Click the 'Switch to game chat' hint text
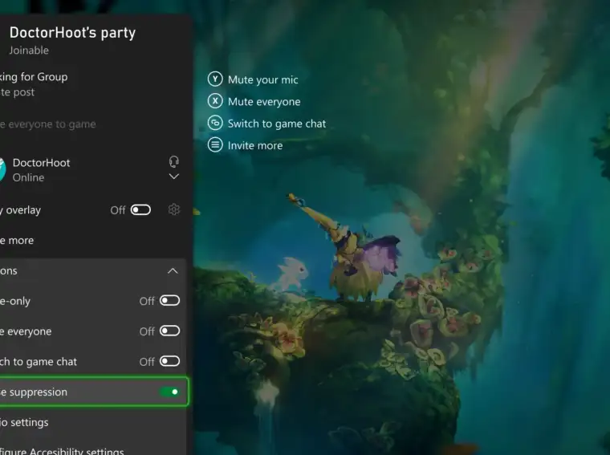 coord(277,124)
